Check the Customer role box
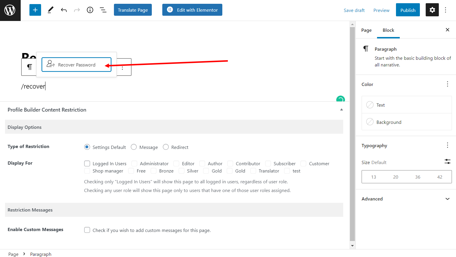The image size is (456, 257). [303, 163]
